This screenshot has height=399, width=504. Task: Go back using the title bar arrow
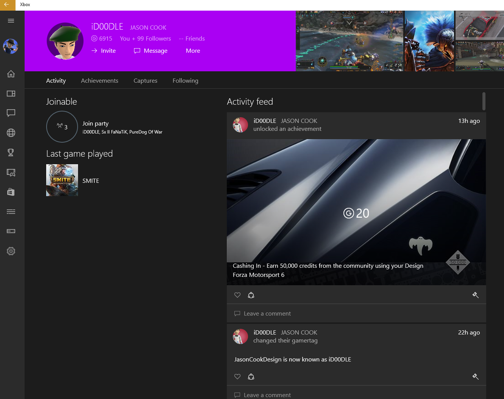coord(6,5)
